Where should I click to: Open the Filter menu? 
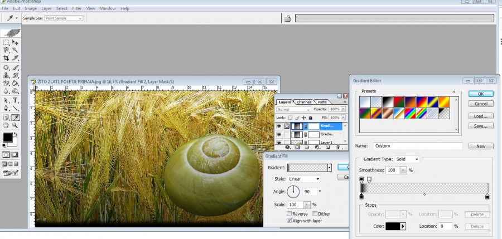(x=76, y=9)
